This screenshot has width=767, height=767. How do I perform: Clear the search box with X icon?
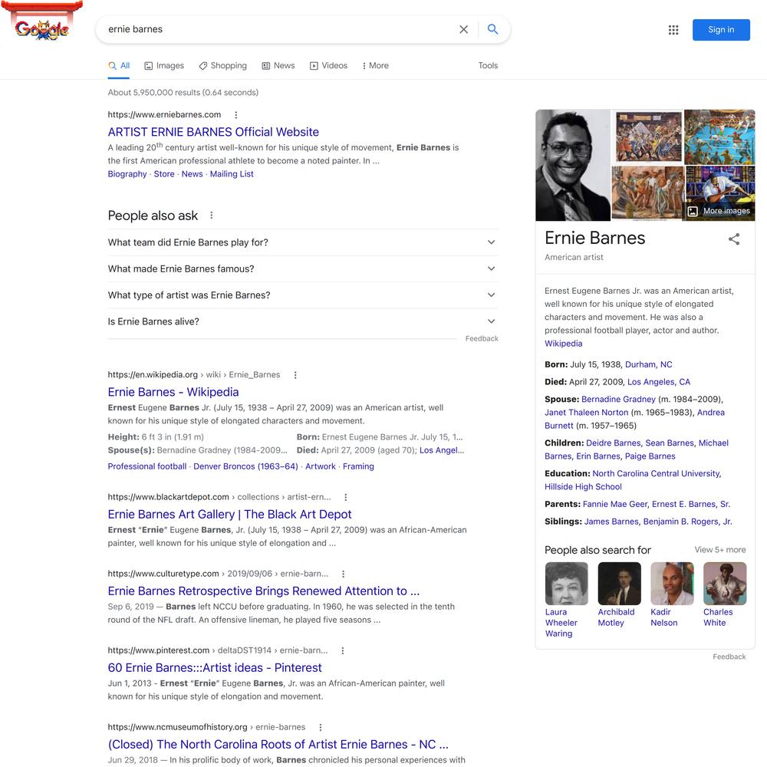pyautogui.click(x=464, y=29)
